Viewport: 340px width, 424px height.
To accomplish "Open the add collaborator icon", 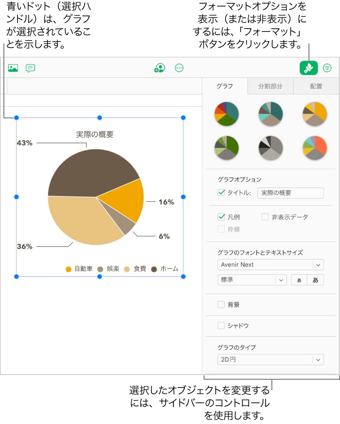I will point(159,68).
